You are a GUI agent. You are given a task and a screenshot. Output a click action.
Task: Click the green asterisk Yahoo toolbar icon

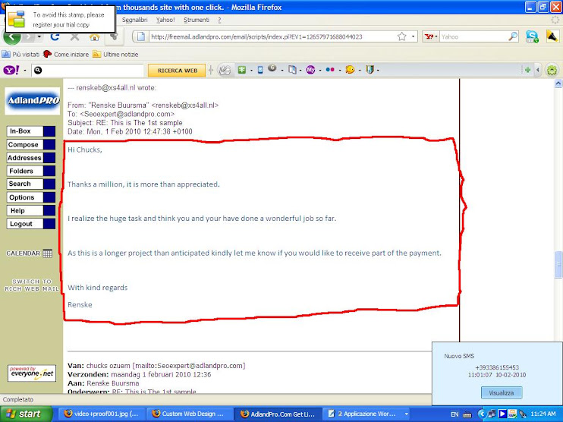coord(242,70)
